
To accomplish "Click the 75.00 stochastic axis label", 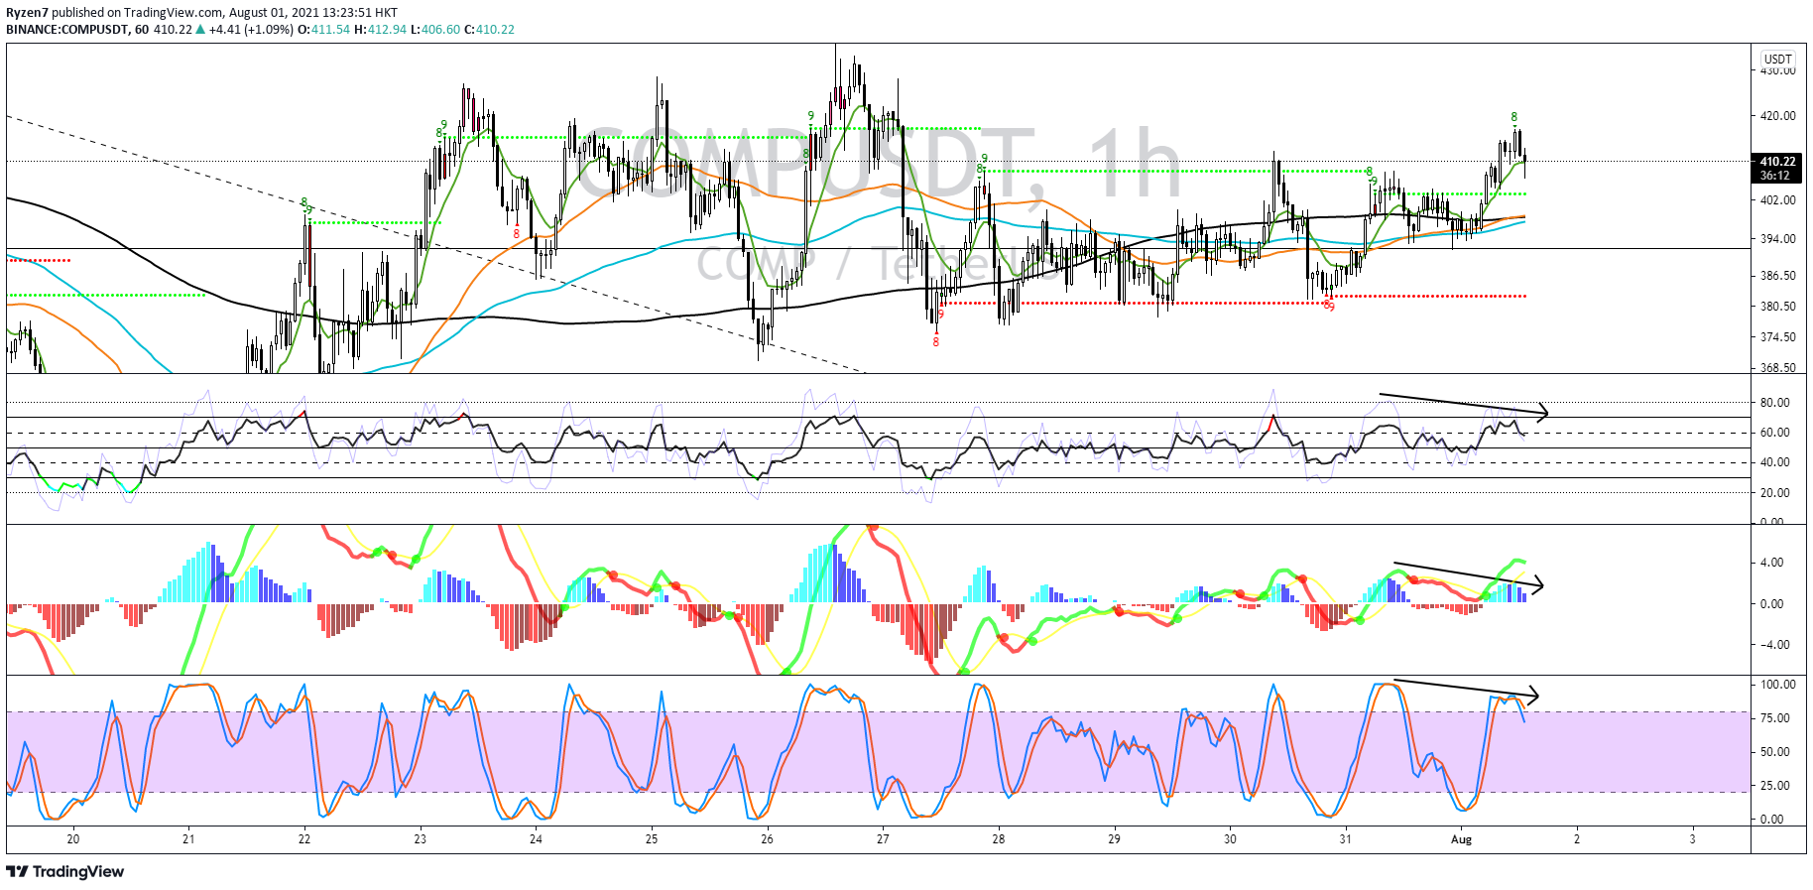I will click(1775, 717).
